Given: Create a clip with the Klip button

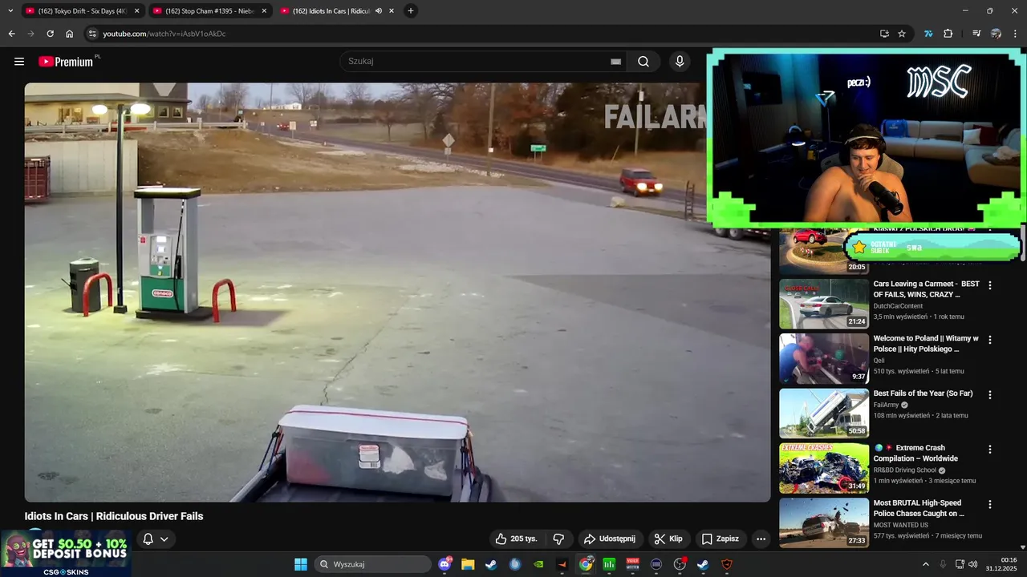Looking at the screenshot, I should (668, 539).
